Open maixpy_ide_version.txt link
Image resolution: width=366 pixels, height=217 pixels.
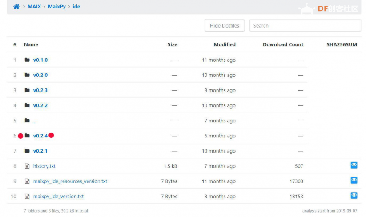pos(58,197)
